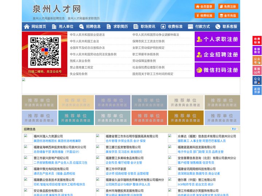Click the logo for 福建晋江多美味食品有限公司

pyautogui.click(x=100, y=160)
